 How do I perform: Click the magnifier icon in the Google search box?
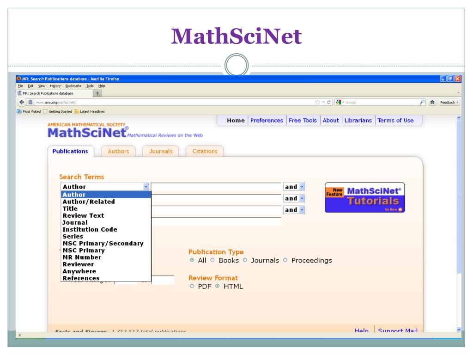click(422, 102)
